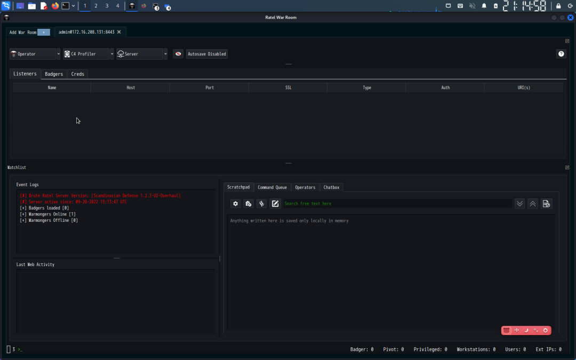
Task: Click the muted volume icon in tray
Action: click(x=472, y=6)
